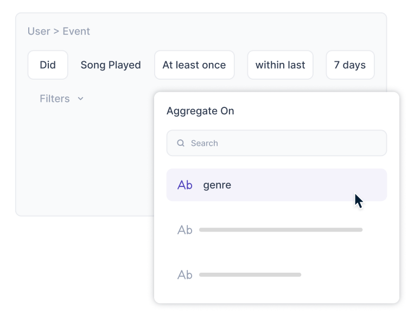Image resolution: width=420 pixels, height=322 pixels.
Task: Select the "Song Played" event name
Action: coord(111,65)
